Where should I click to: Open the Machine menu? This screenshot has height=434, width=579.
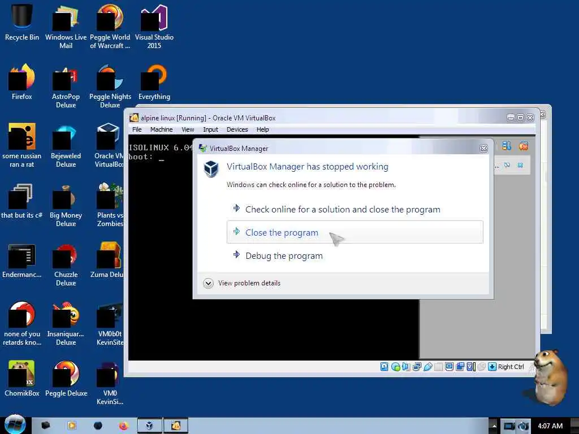click(161, 129)
